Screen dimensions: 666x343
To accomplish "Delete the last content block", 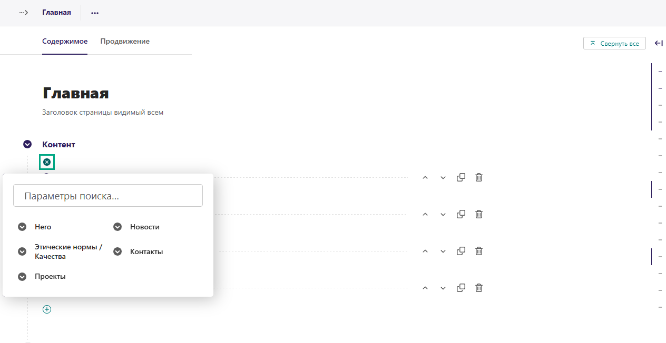I will pos(479,288).
